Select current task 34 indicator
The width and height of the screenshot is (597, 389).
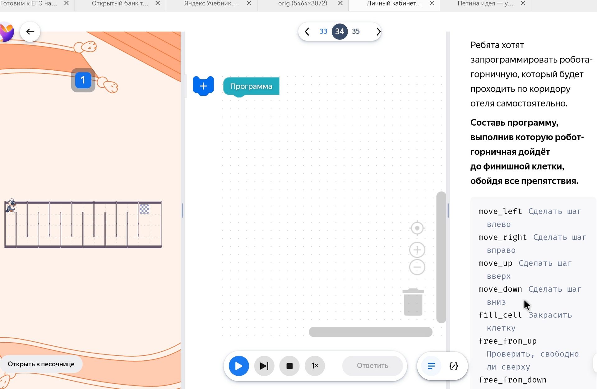(340, 31)
